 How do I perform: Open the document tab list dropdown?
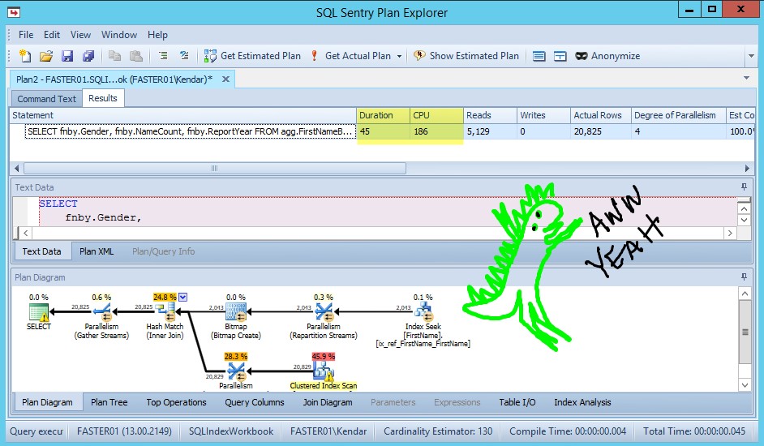tap(746, 78)
